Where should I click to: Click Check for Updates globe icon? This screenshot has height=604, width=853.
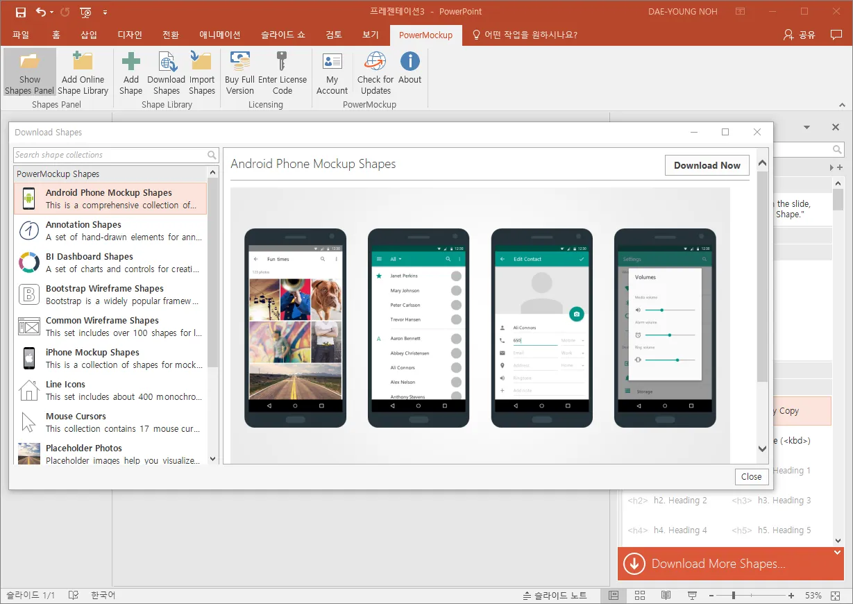coord(375,62)
